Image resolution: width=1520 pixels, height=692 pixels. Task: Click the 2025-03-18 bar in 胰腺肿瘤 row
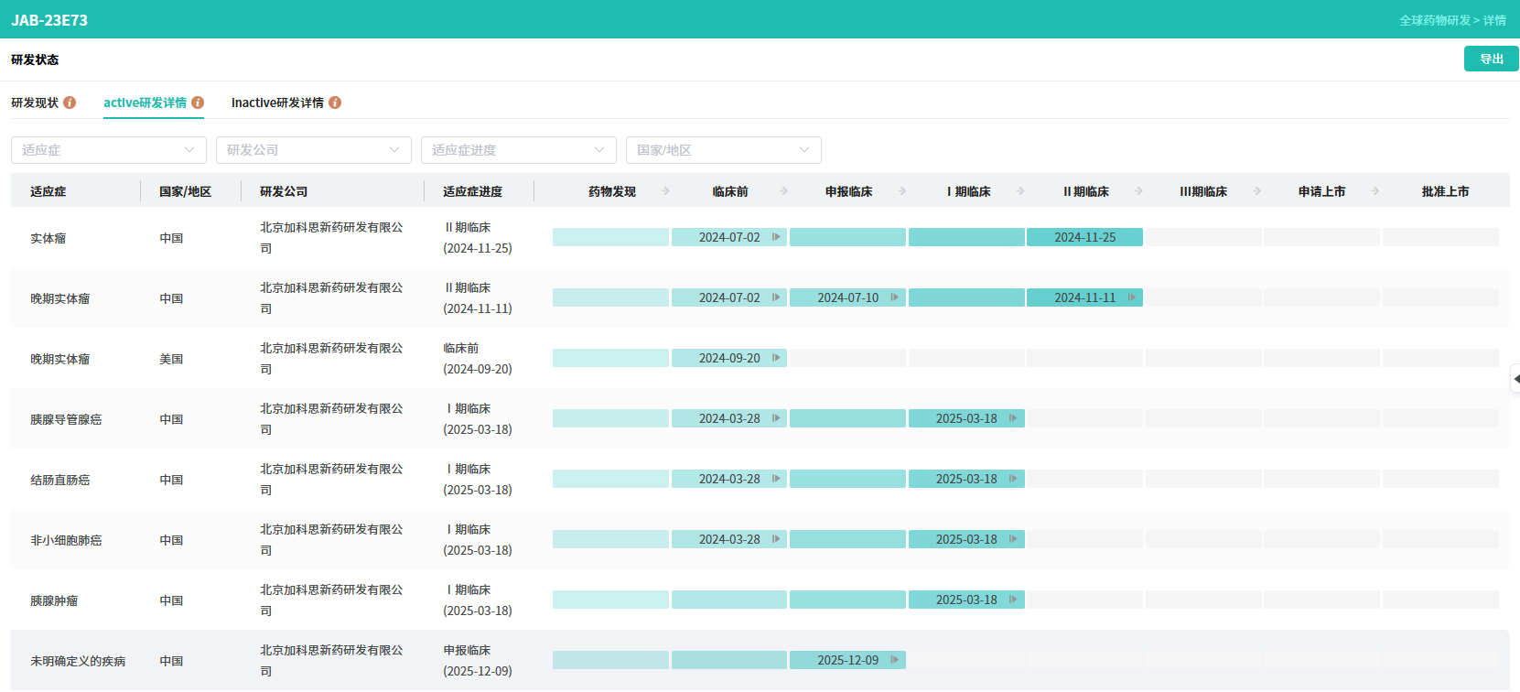[x=965, y=600]
